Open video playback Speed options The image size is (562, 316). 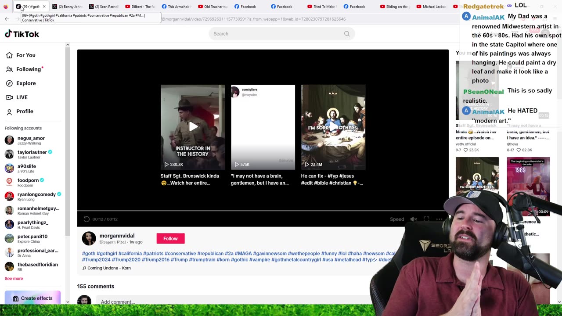coord(397,219)
